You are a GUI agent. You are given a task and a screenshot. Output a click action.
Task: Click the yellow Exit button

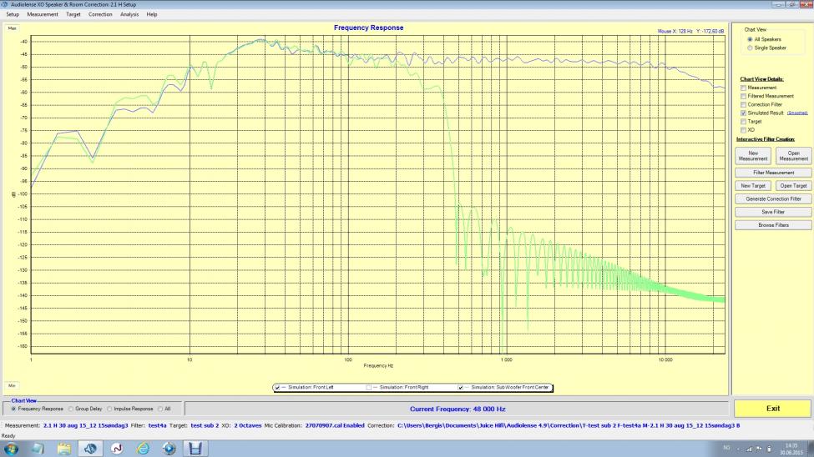[772, 409]
